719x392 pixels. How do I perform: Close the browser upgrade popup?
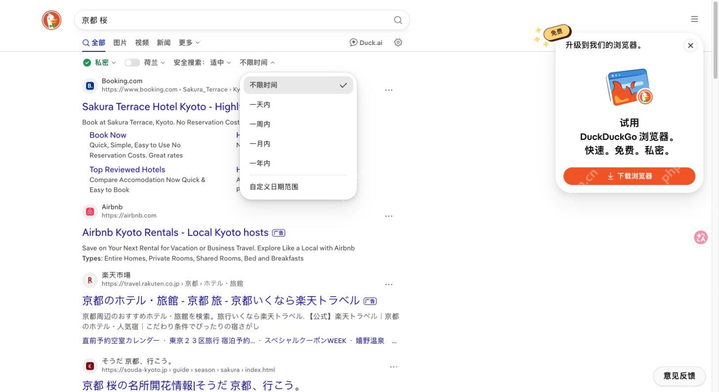[x=690, y=45]
